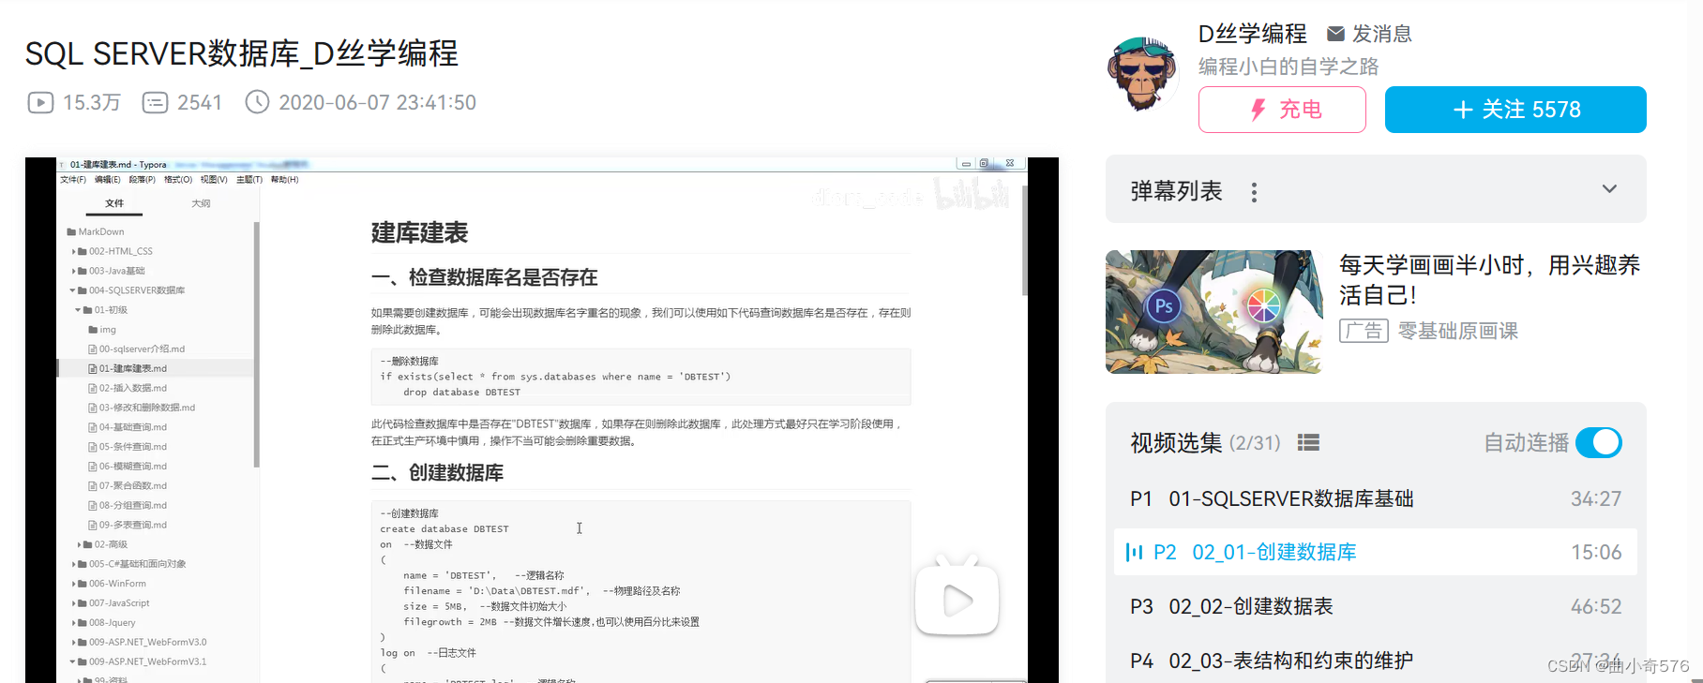Select episode P2 02_01-创建数据库
This screenshot has width=1703, height=683.
click(x=1376, y=552)
